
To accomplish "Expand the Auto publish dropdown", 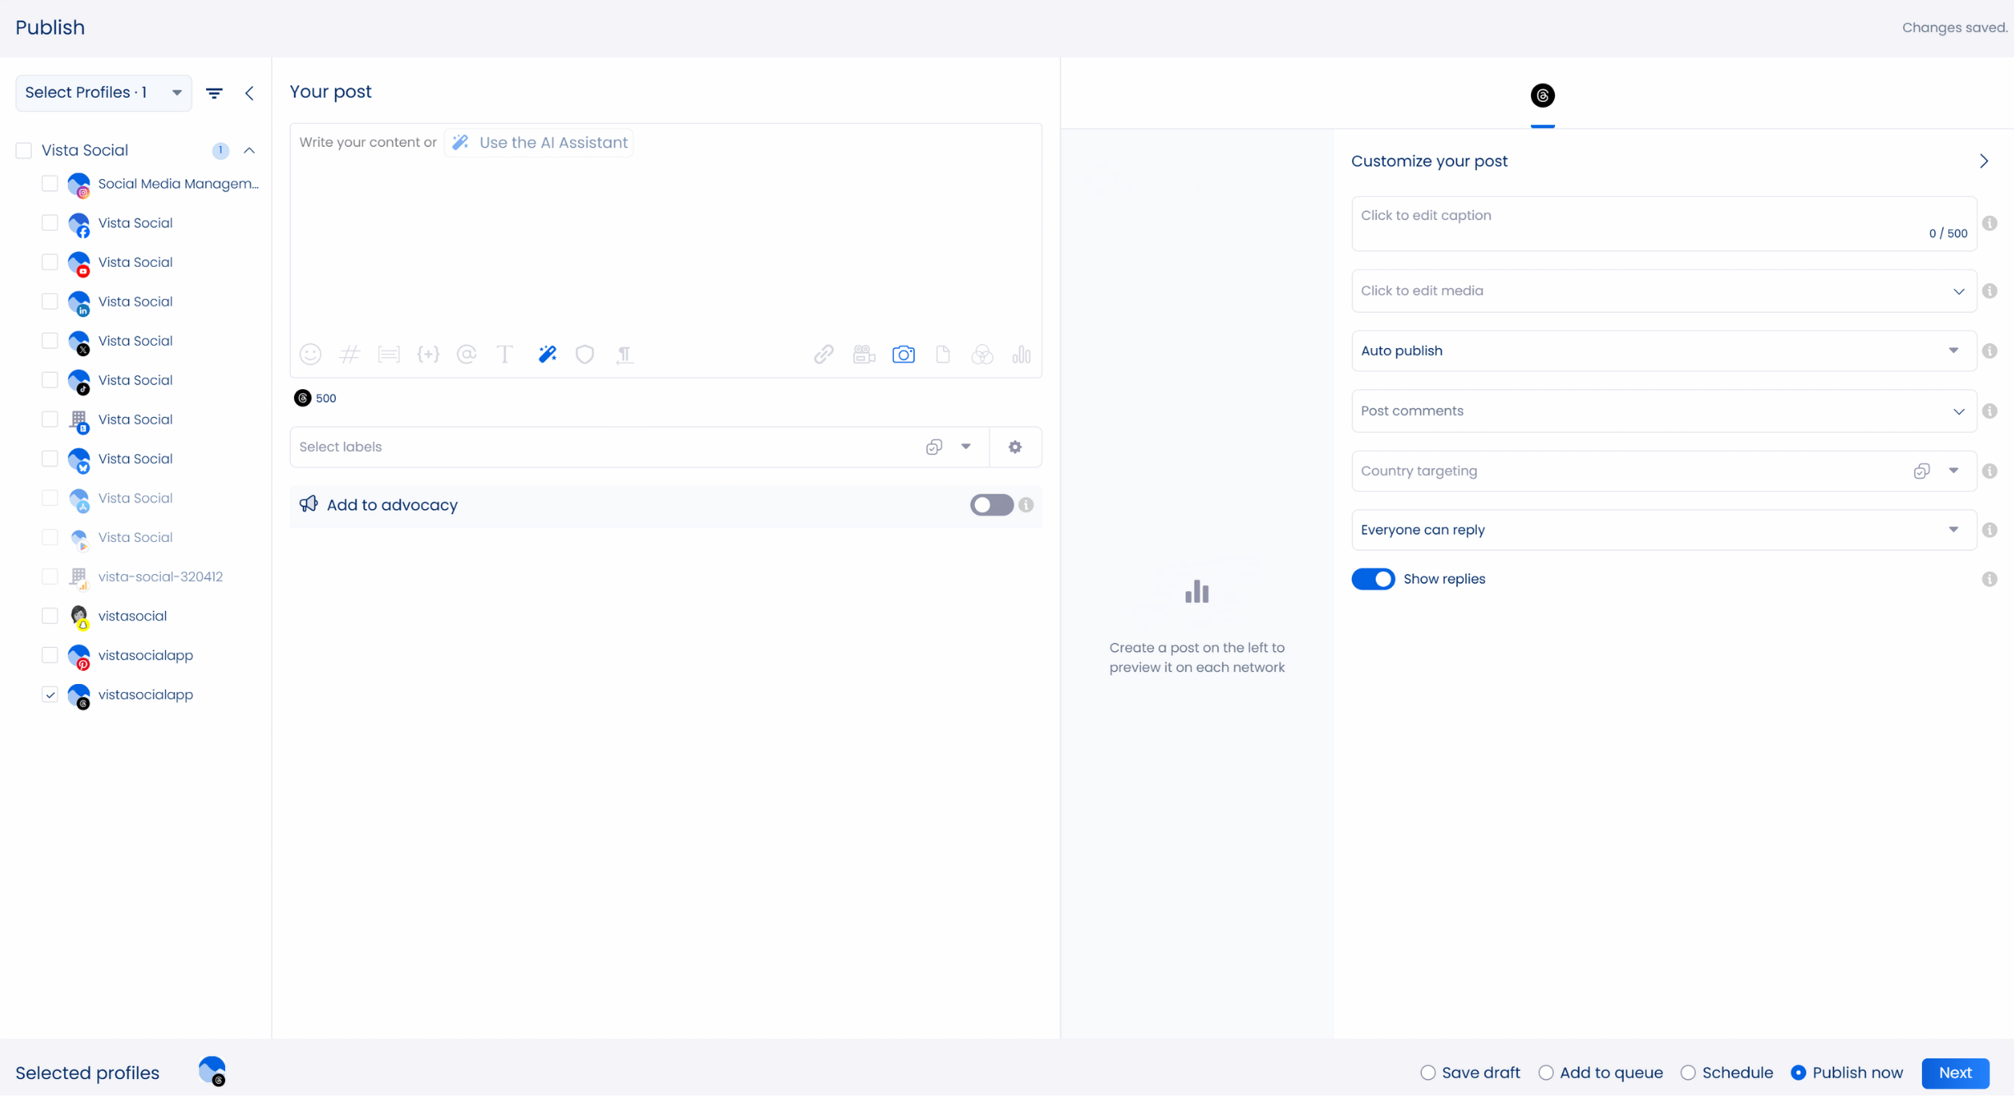I will tap(1663, 351).
